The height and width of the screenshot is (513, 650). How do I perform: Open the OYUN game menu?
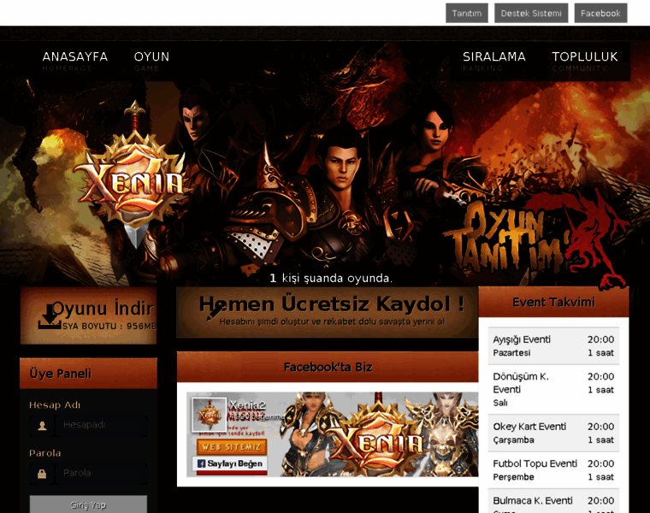pyautogui.click(x=151, y=61)
